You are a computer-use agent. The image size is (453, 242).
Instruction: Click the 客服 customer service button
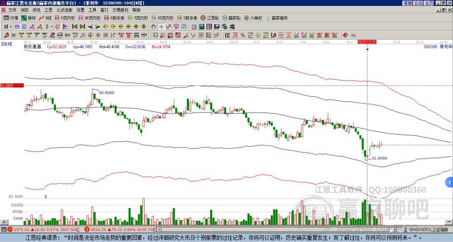(407, 3)
